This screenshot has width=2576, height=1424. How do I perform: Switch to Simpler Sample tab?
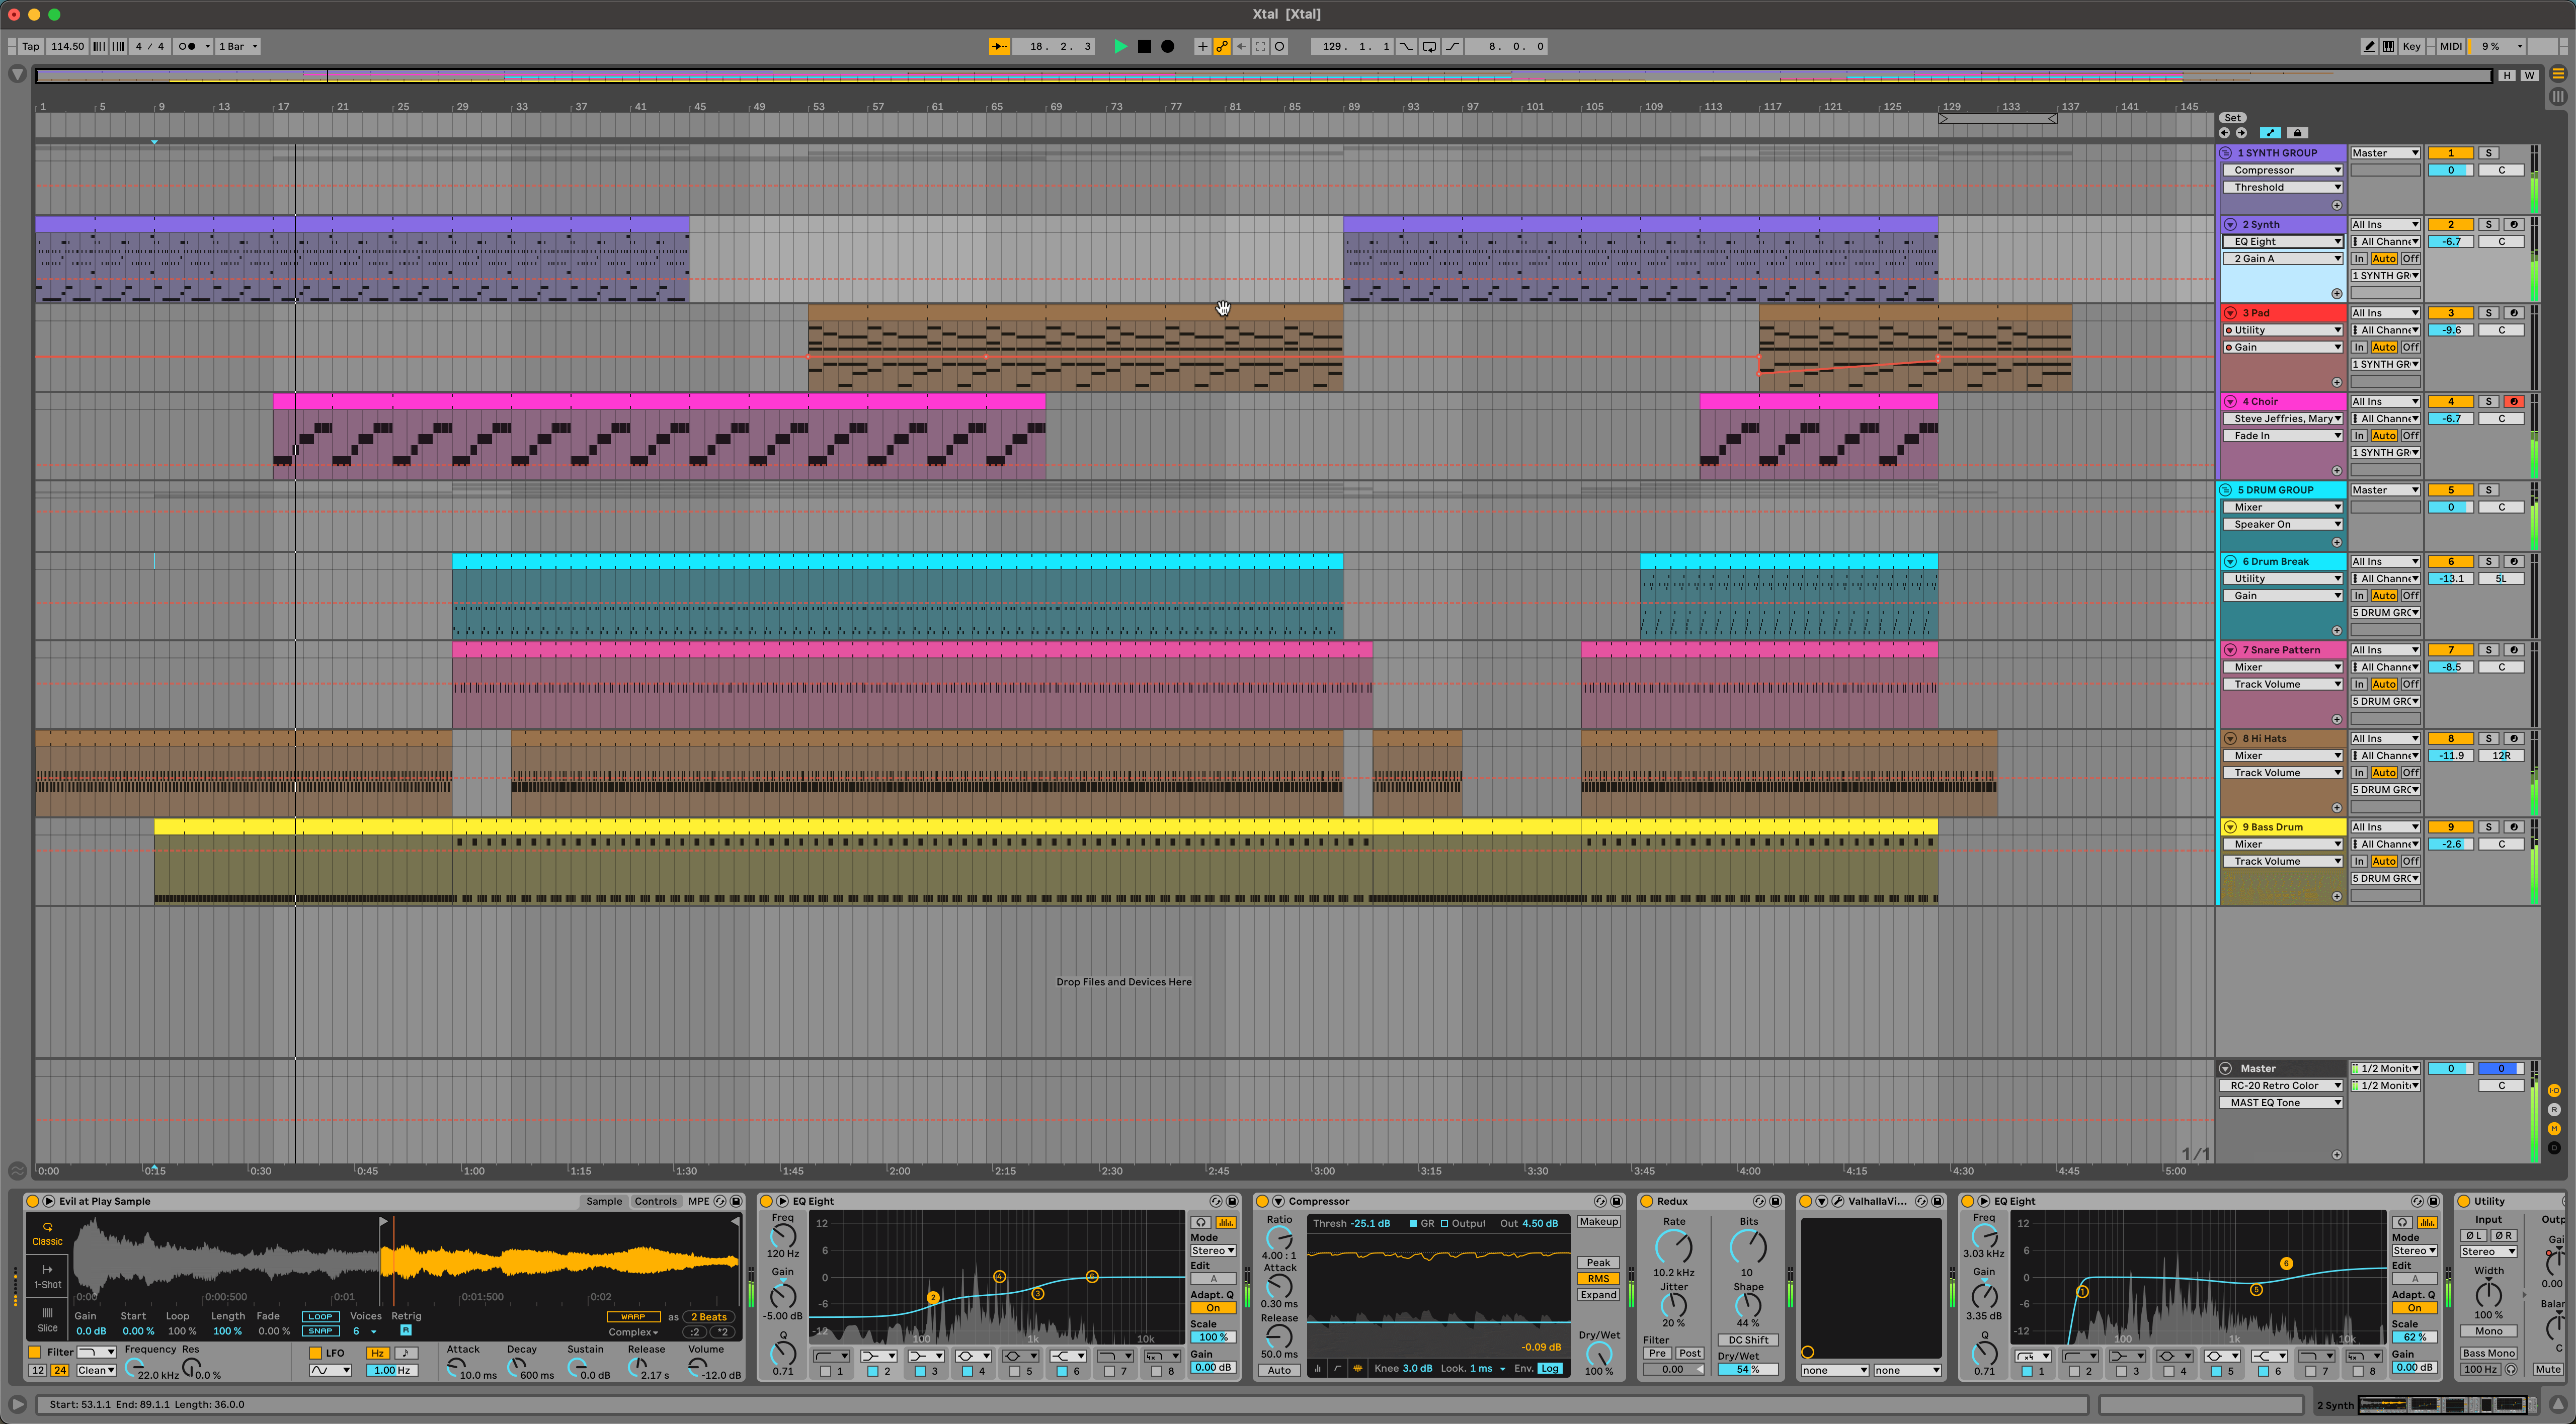[x=603, y=1201]
